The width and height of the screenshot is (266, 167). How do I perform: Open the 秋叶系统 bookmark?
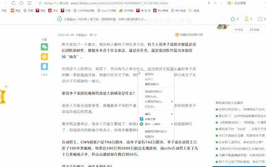[x=178, y=10]
